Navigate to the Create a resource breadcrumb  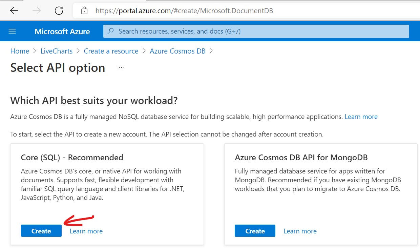point(111,51)
